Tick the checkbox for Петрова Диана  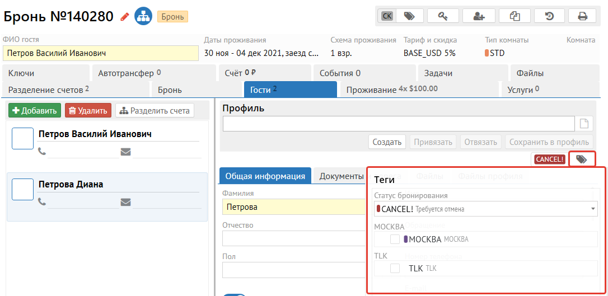(x=23, y=189)
